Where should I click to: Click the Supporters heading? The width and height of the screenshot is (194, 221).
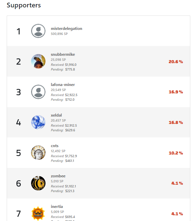pos(24,5)
